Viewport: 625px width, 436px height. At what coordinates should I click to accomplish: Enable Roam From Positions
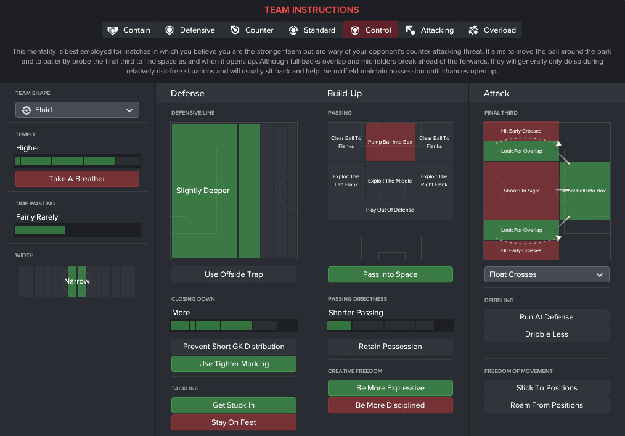click(x=547, y=405)
